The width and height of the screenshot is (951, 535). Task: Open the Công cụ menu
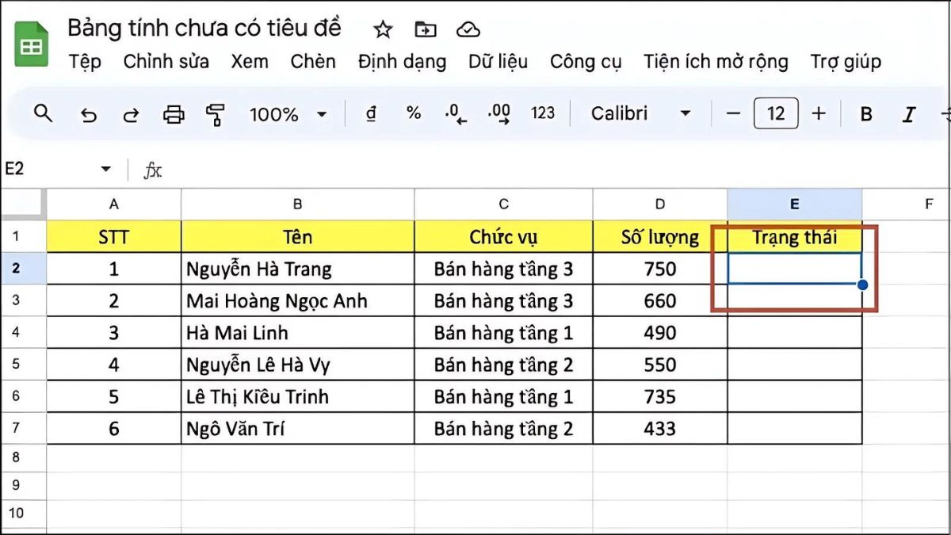pyautogui.click(x=586, y=62)
